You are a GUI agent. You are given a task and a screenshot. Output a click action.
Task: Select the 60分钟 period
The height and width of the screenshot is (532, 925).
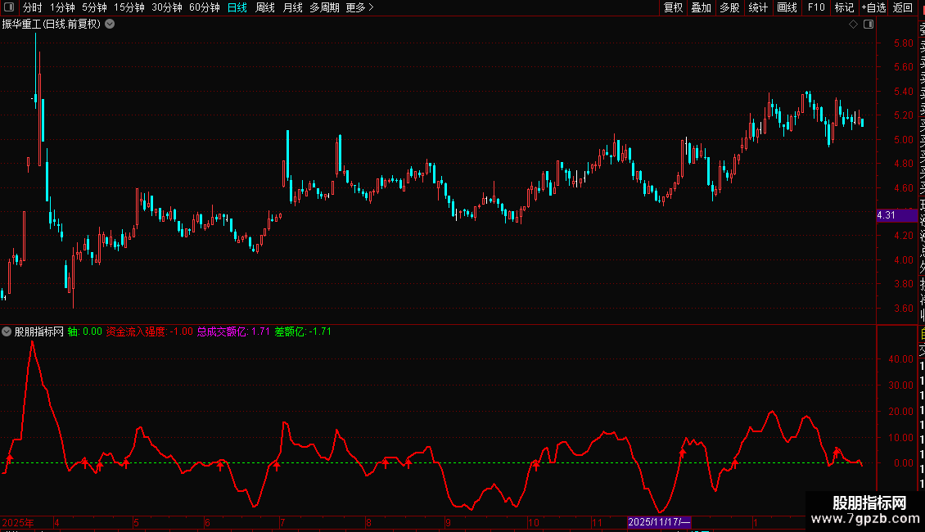coord(205,7)
